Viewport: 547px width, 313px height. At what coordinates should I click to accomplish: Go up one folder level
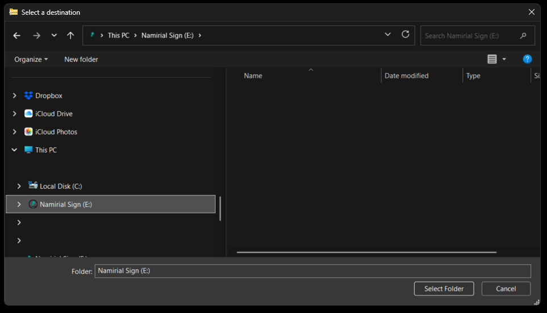coord(70,35)
